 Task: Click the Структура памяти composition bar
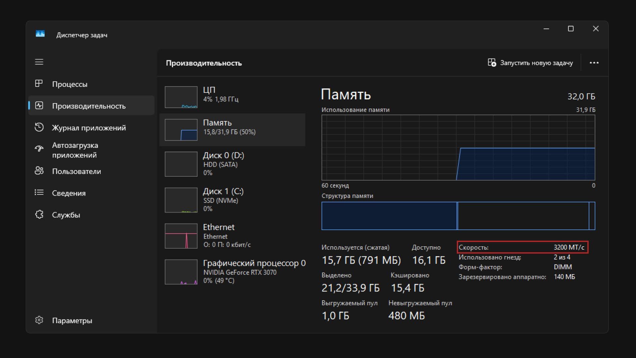pyautogui.click(x=458, y=216)
